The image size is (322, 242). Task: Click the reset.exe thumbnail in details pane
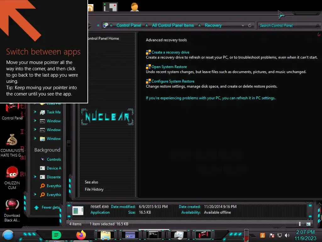pos(78,210)
